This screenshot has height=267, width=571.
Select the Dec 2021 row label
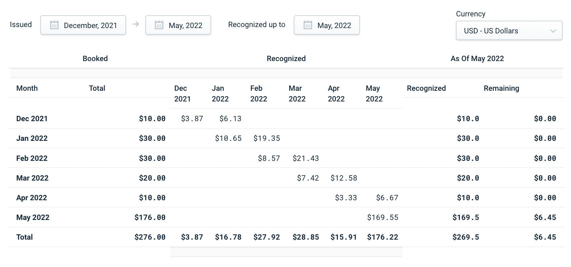(x=32, y=118)
